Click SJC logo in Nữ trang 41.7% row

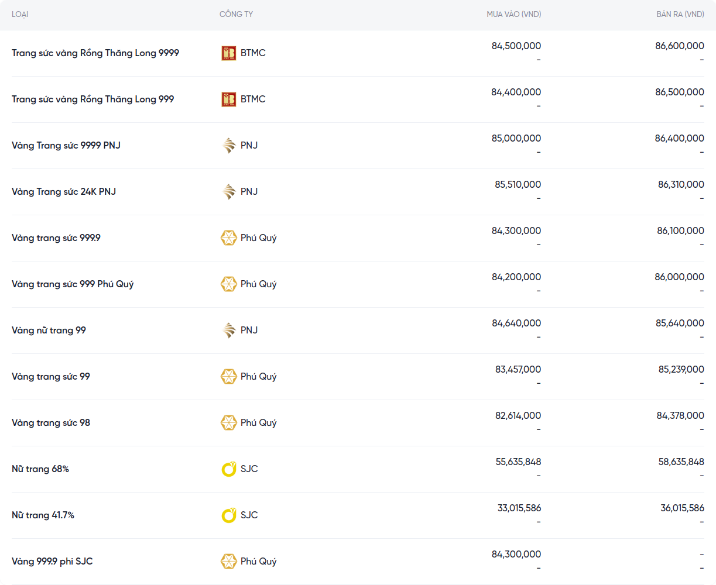[x=228, y=515]
